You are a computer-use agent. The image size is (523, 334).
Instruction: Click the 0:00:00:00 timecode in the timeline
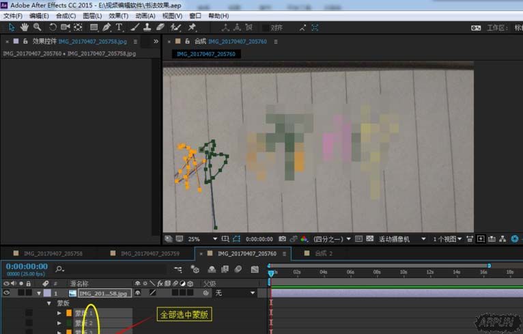point(26,266)
